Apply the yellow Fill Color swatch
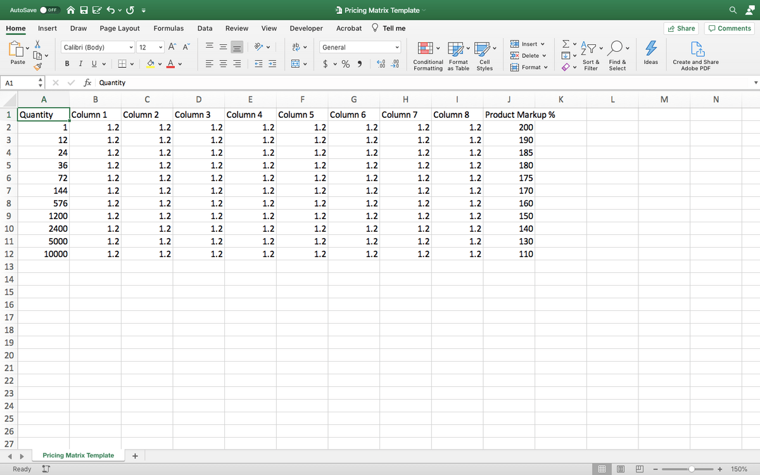This screenshot has height=475, width=760. click(151, 64)
